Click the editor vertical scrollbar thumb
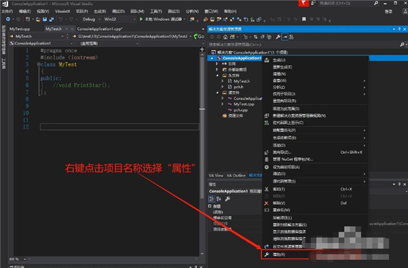 coord(202,128)
